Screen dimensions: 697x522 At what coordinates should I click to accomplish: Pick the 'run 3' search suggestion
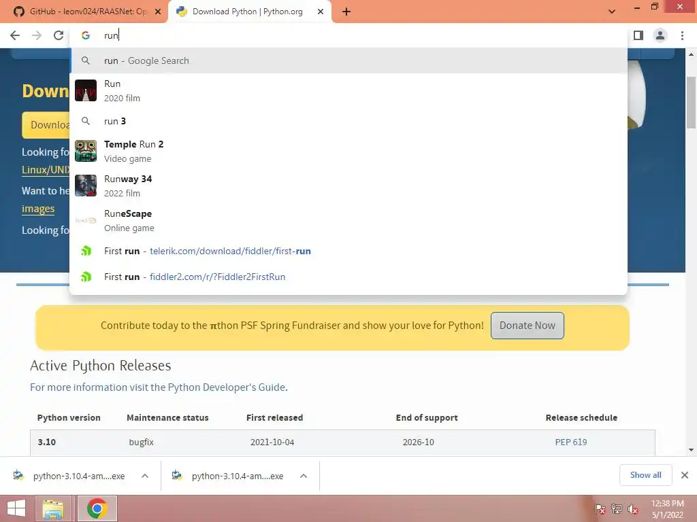pos(348,121)
